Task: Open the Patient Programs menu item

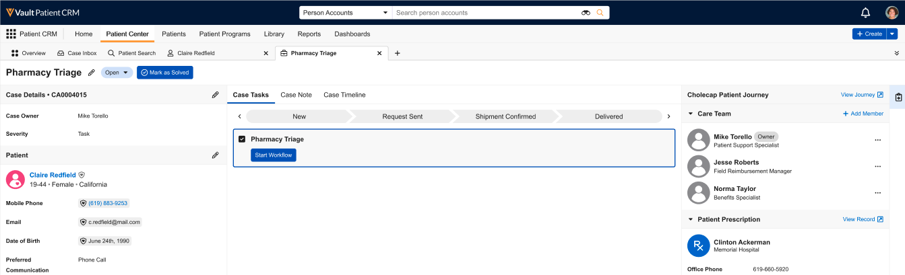Action: tap(224, 34)
